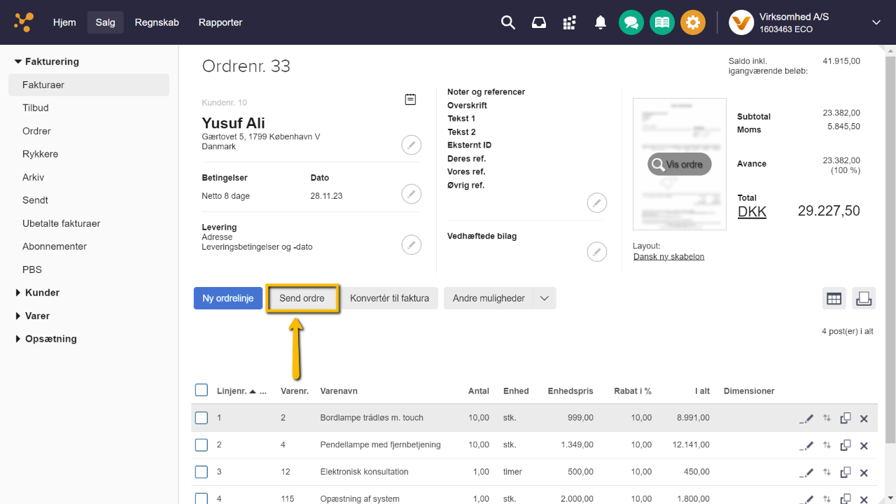Click the Konvertér til faktura button
This screenshot has width=896, height=504.
[x=390, y=298]
